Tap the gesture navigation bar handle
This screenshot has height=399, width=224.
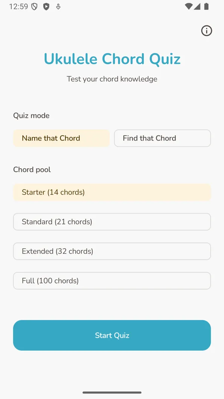(x=112, y=393)
